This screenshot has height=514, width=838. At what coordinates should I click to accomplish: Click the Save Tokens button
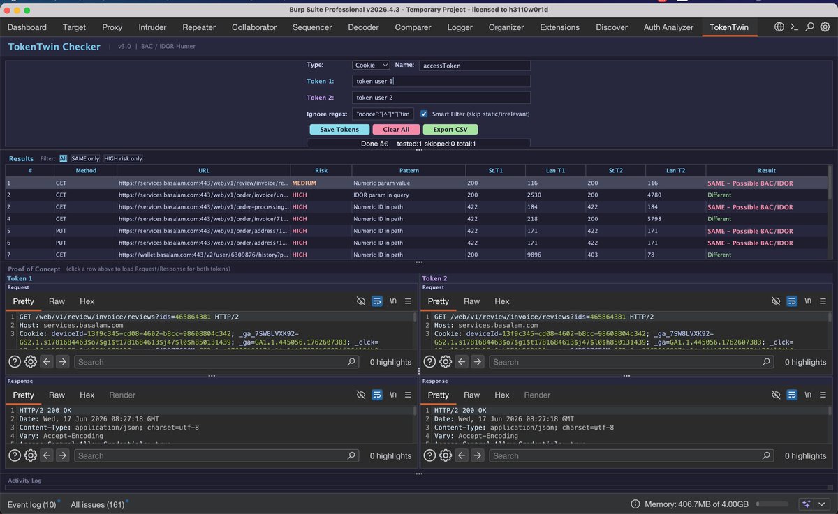339,130
